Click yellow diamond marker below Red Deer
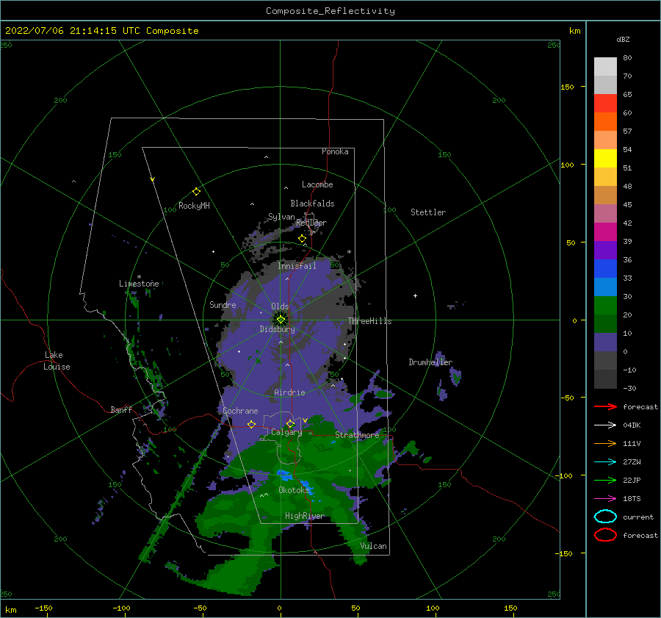661x618 pixels. coord(302,239)
